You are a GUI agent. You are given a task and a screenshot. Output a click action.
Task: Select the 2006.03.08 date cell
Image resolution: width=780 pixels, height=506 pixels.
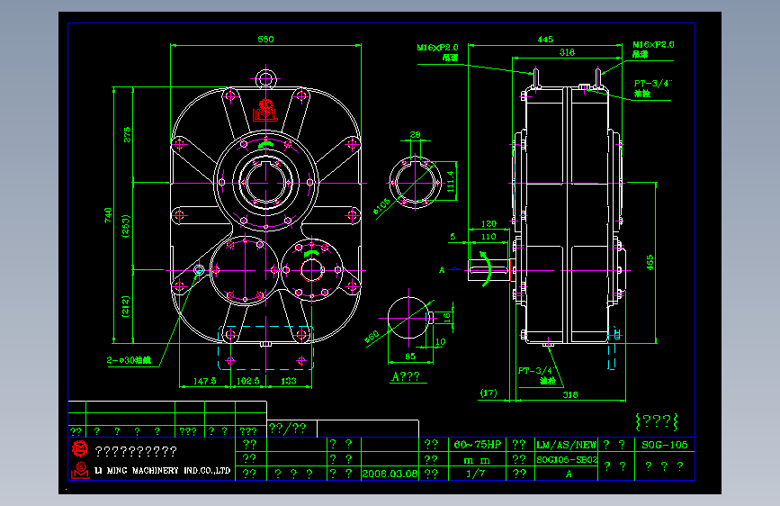(390, 474)
